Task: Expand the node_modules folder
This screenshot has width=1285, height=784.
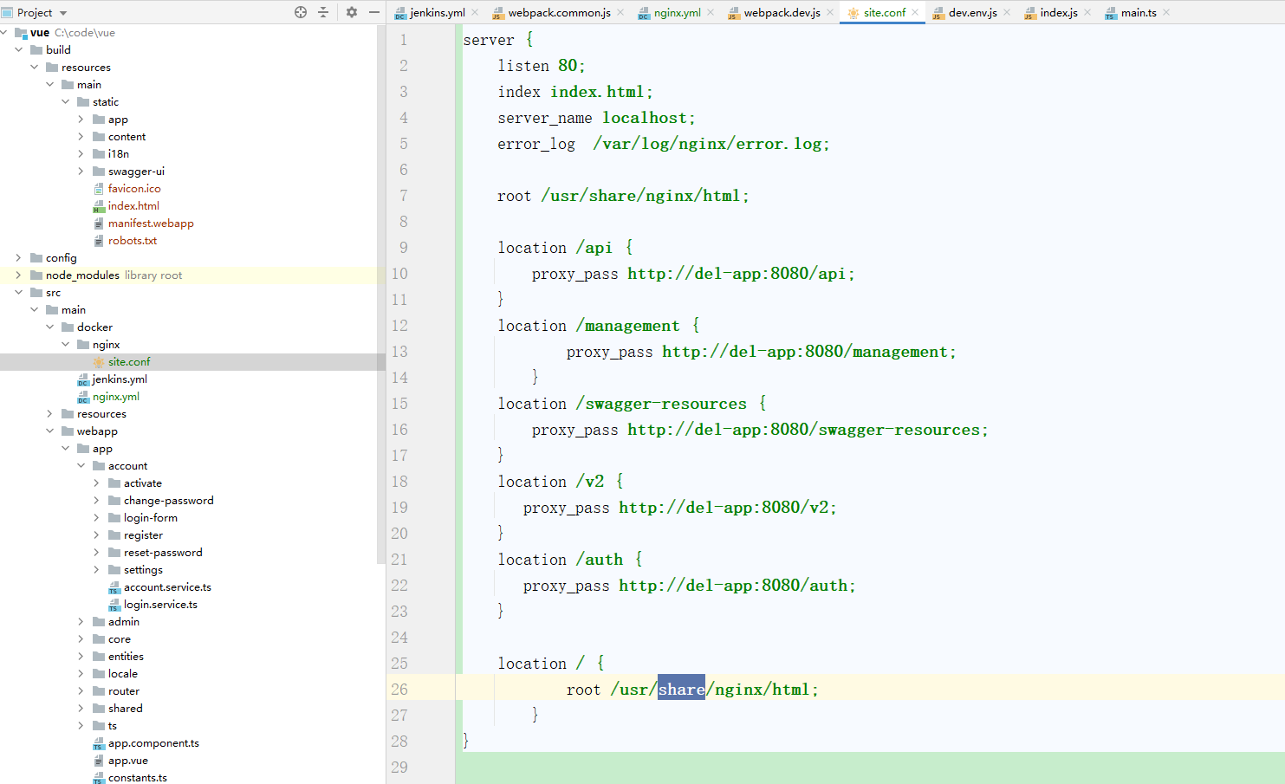Action: click(18, 275)
